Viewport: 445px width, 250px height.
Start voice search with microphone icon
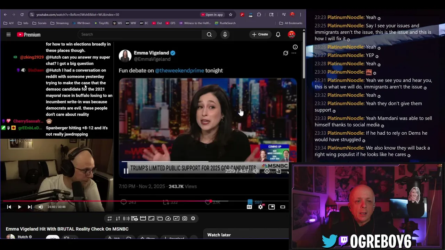(x=225, y=34)
